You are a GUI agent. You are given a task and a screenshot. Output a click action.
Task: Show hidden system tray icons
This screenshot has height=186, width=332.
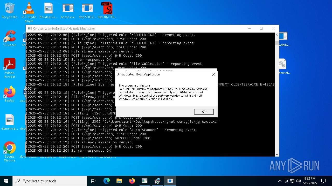tap(280, 181)
